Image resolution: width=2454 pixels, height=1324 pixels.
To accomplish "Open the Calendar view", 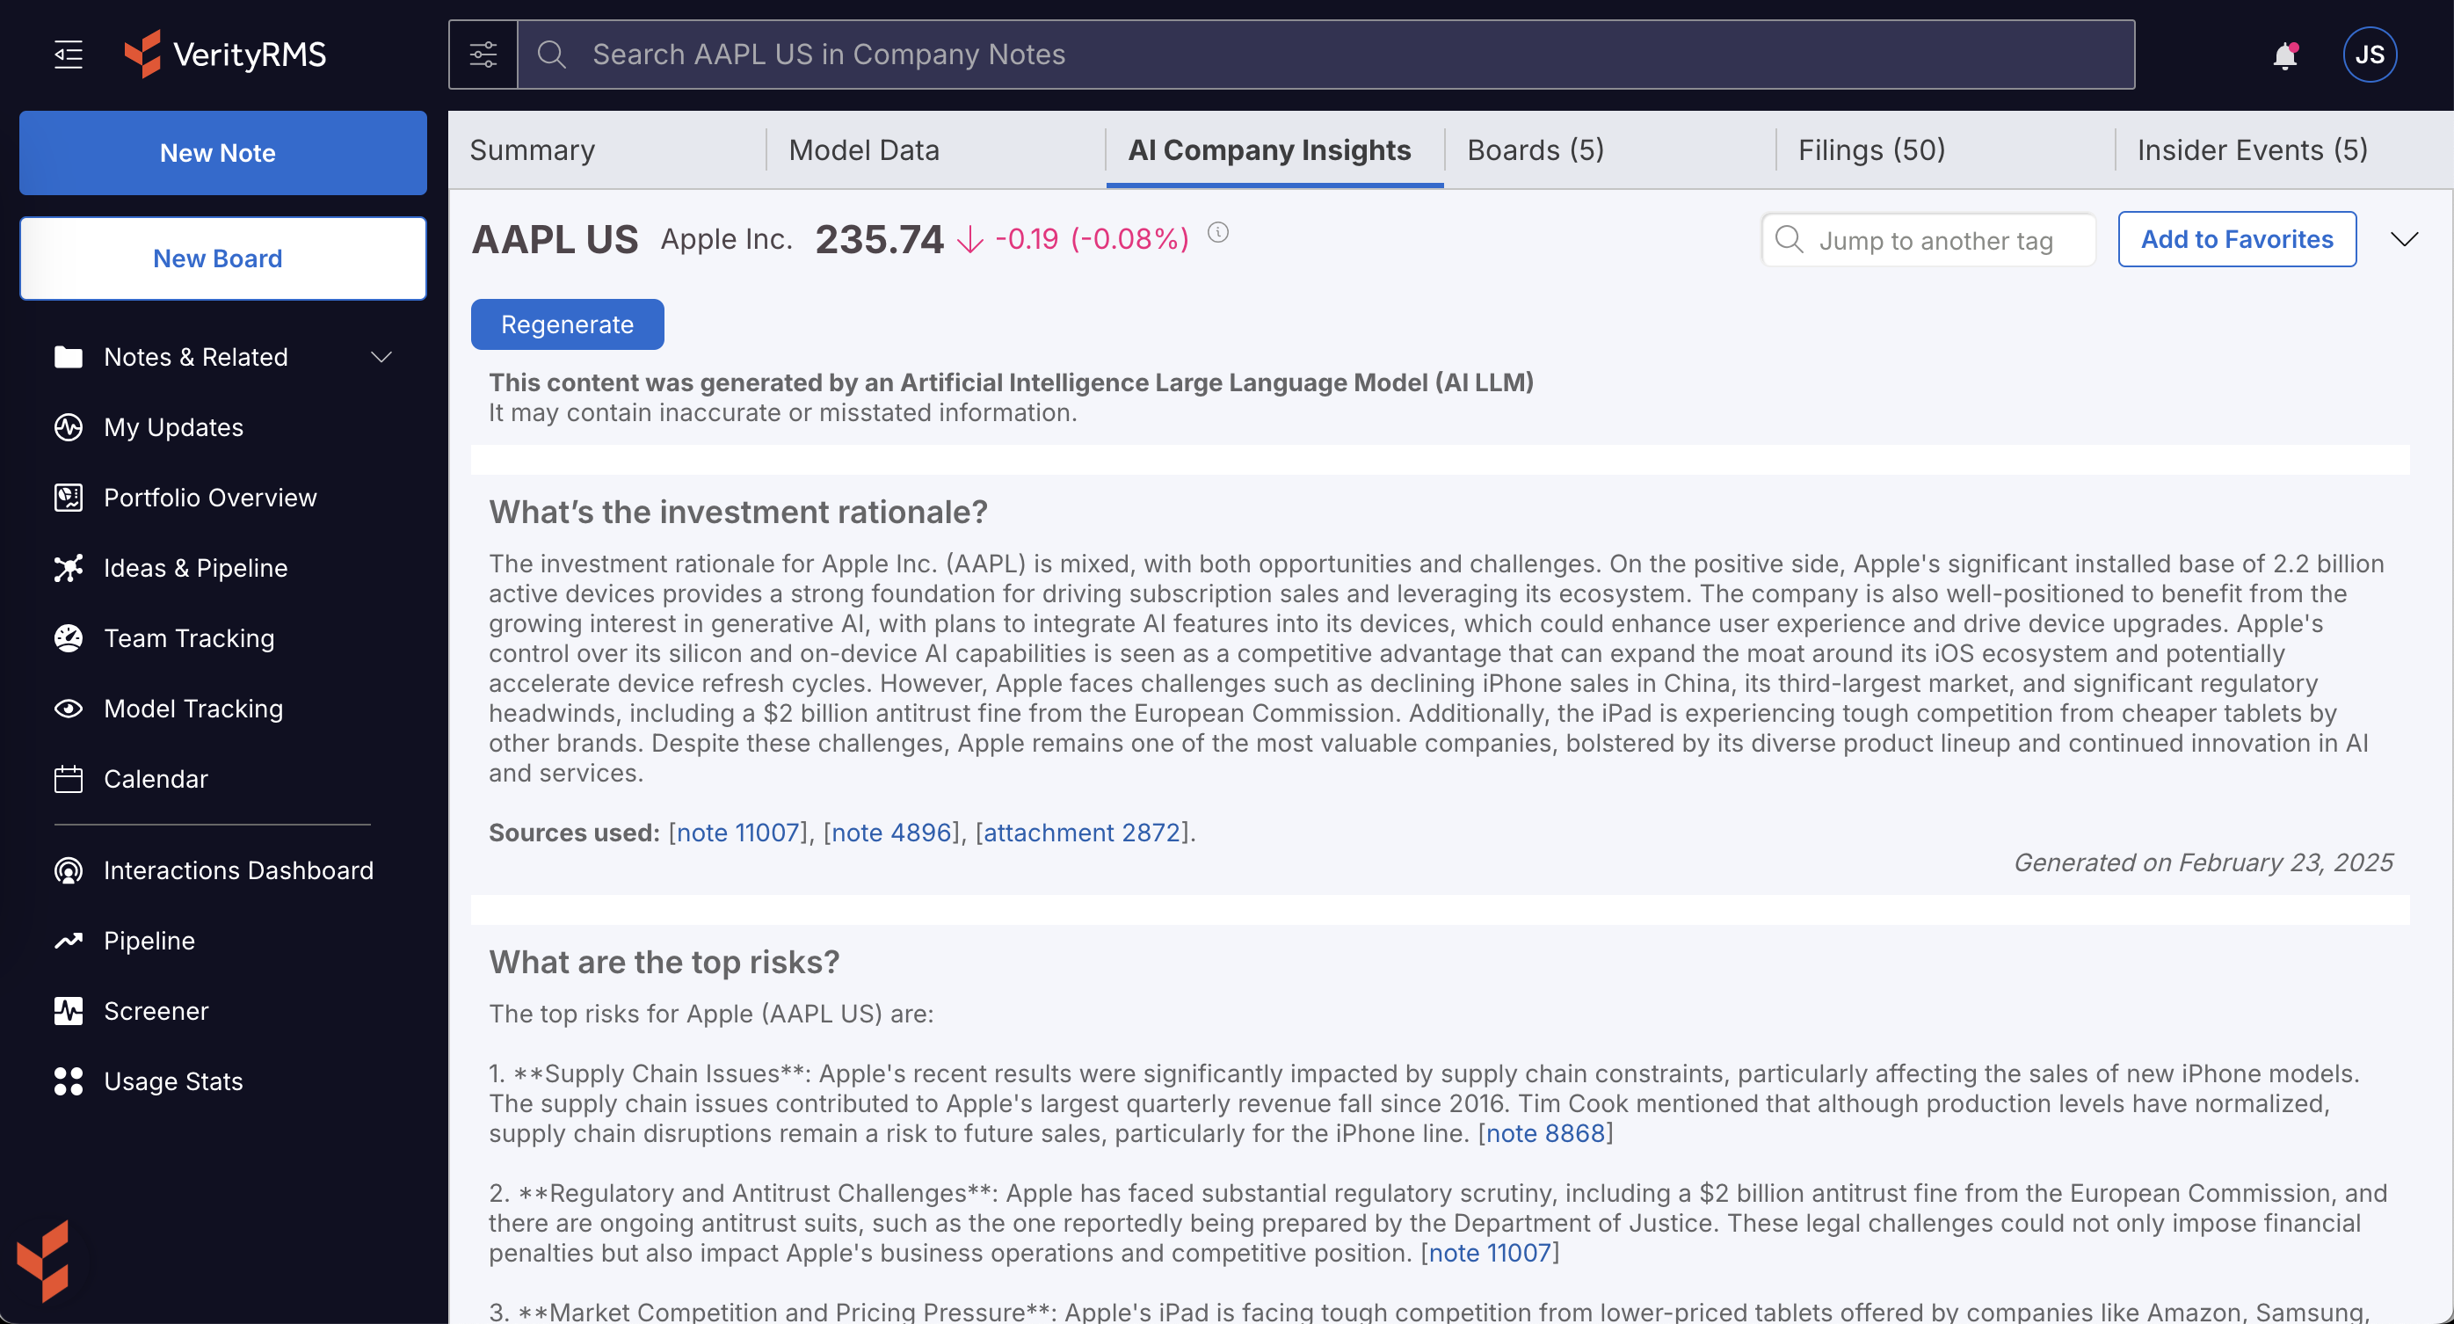I will 156,779.
